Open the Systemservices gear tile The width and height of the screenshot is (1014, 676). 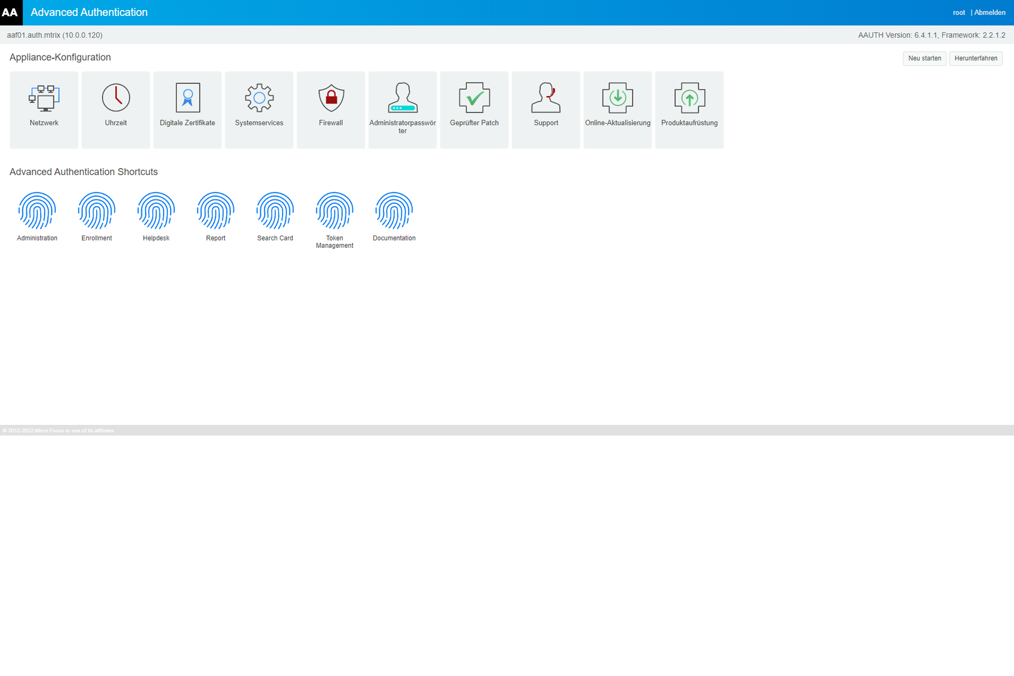(259, 109)
